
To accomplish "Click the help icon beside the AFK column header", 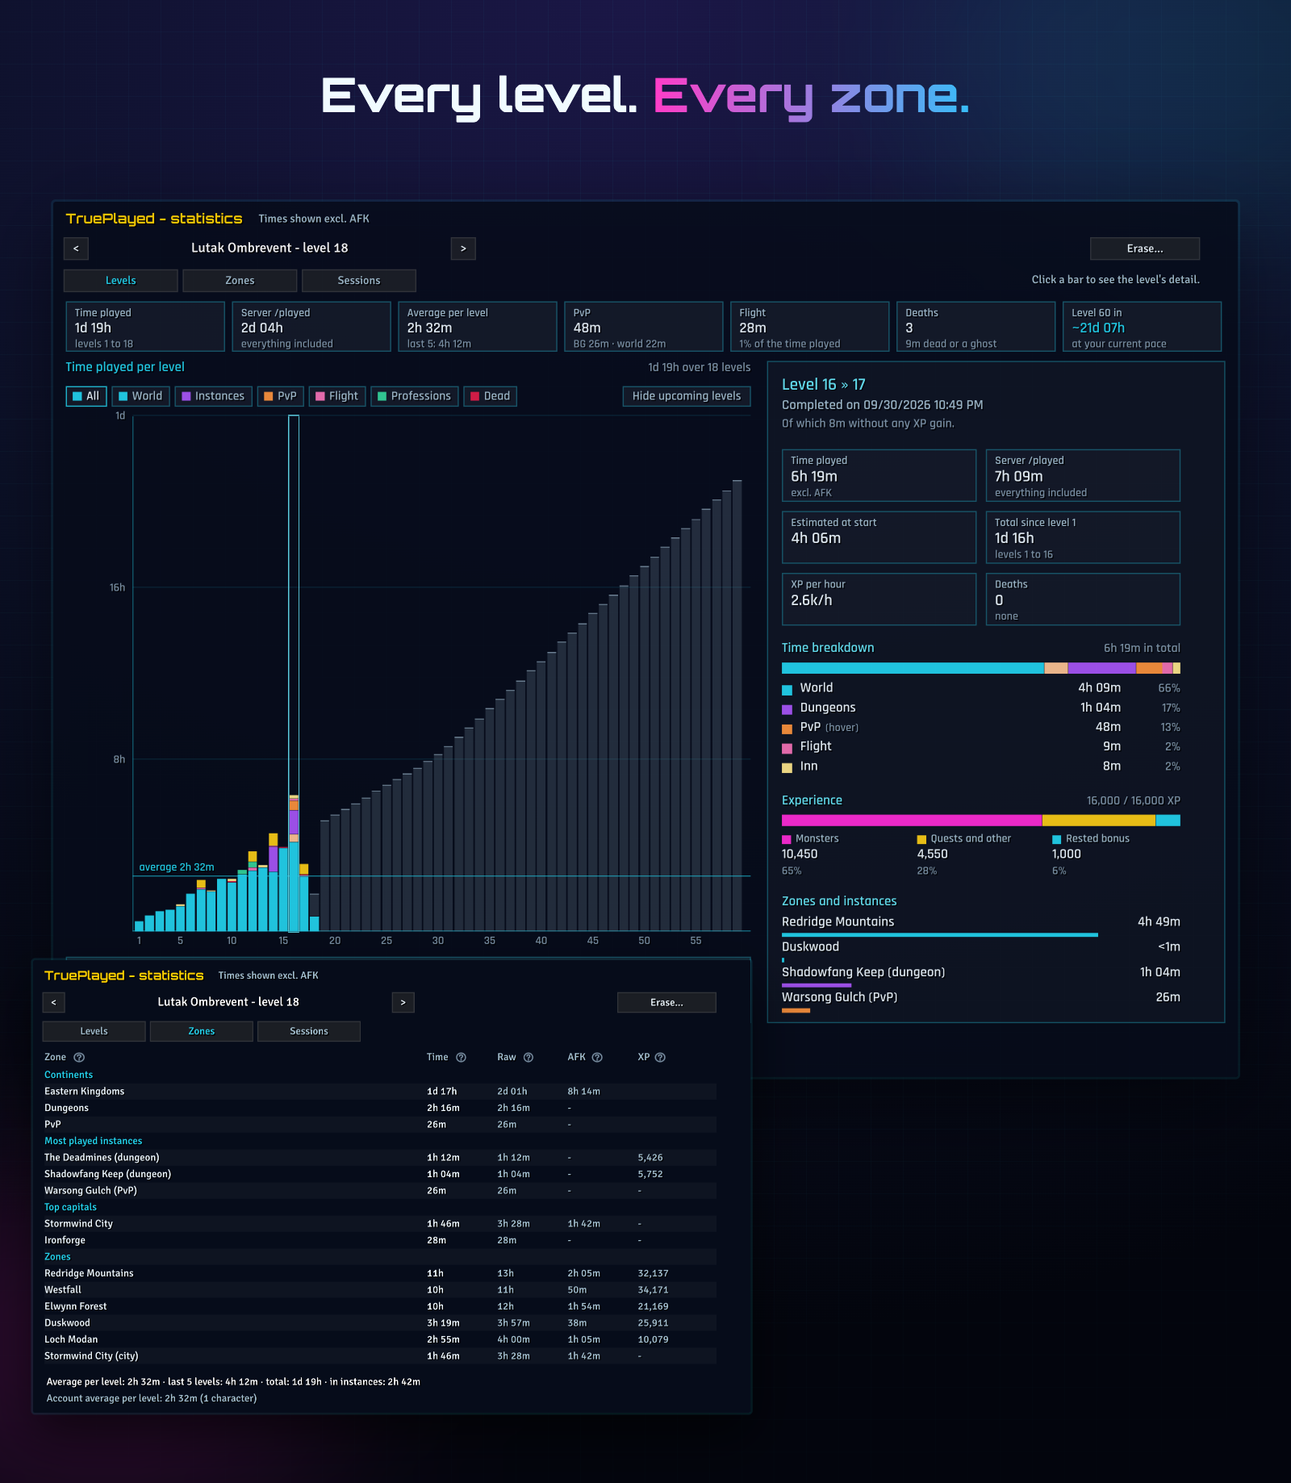I will (597, 1057).
